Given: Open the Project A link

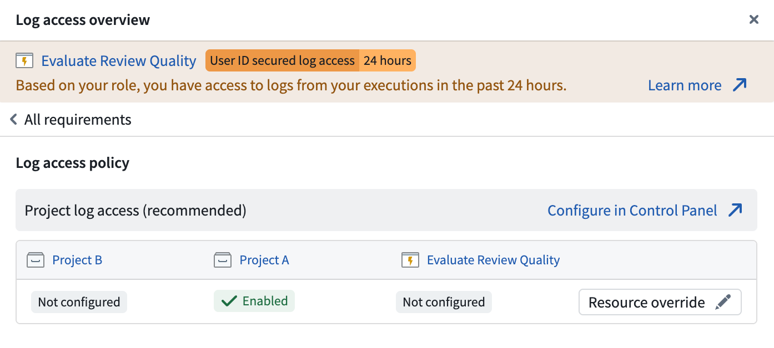Looking at the screenshot, I should 264,260.
